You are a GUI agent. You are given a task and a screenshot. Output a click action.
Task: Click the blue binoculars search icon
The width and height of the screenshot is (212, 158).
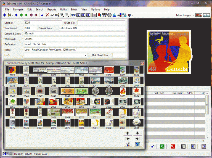tap(73, 15)
